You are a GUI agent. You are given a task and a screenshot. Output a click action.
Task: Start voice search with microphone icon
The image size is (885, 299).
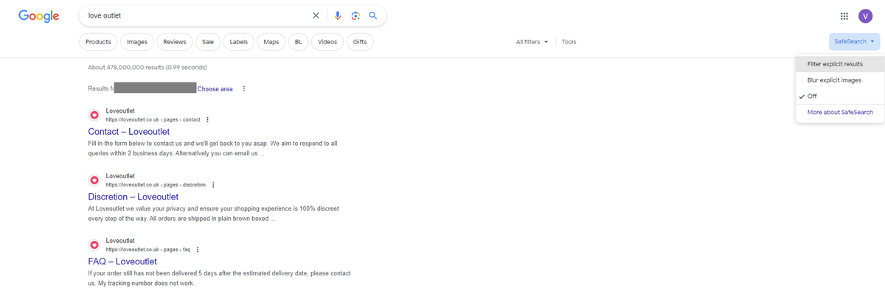point(338,15)
